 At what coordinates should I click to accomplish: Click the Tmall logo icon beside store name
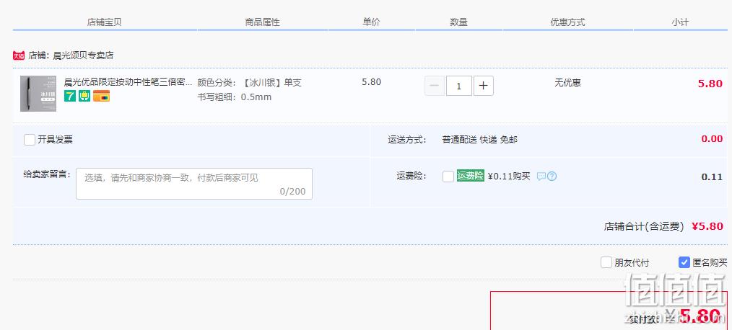[19, 56]
